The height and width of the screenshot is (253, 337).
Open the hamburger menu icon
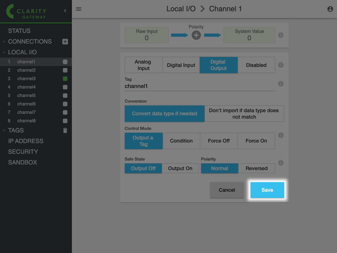click(79, 9)
